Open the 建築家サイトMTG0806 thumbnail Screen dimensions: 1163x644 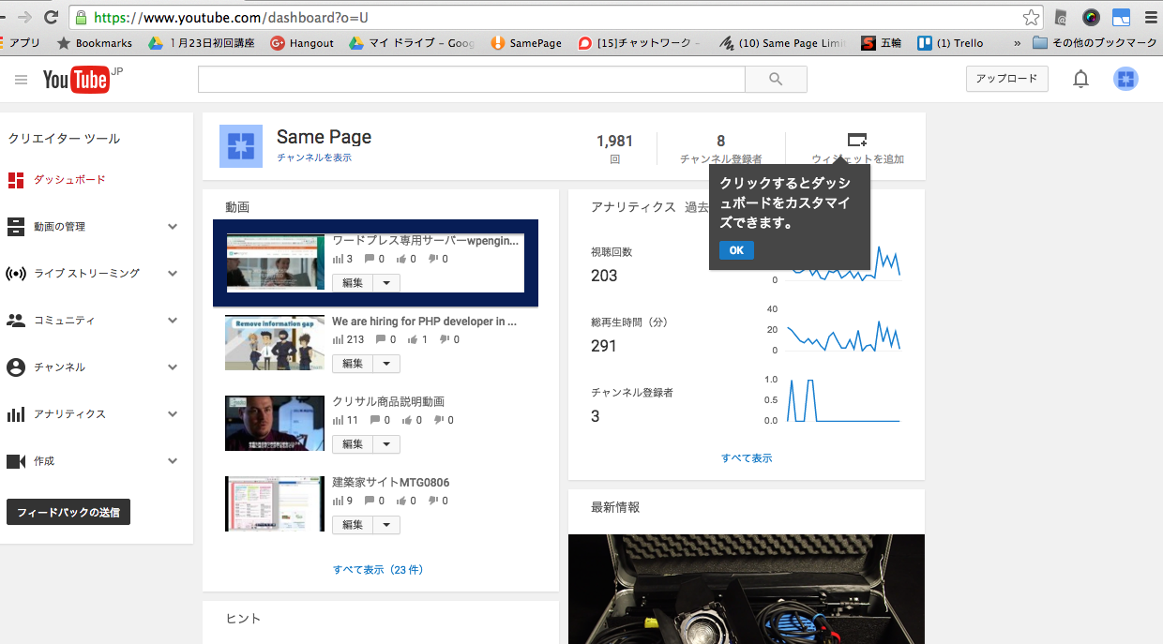coord(275,504)
